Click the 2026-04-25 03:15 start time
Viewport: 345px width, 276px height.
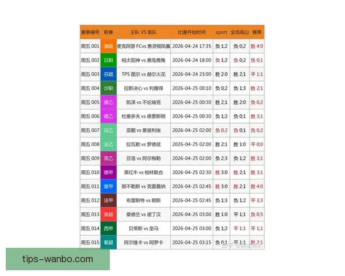(191, 243)
